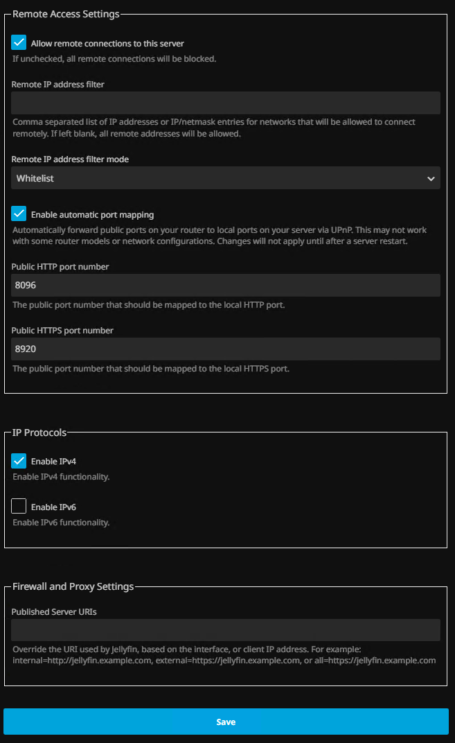
Task: Click the "Remote IP address filter mode" field label
Action: point(70,159)
